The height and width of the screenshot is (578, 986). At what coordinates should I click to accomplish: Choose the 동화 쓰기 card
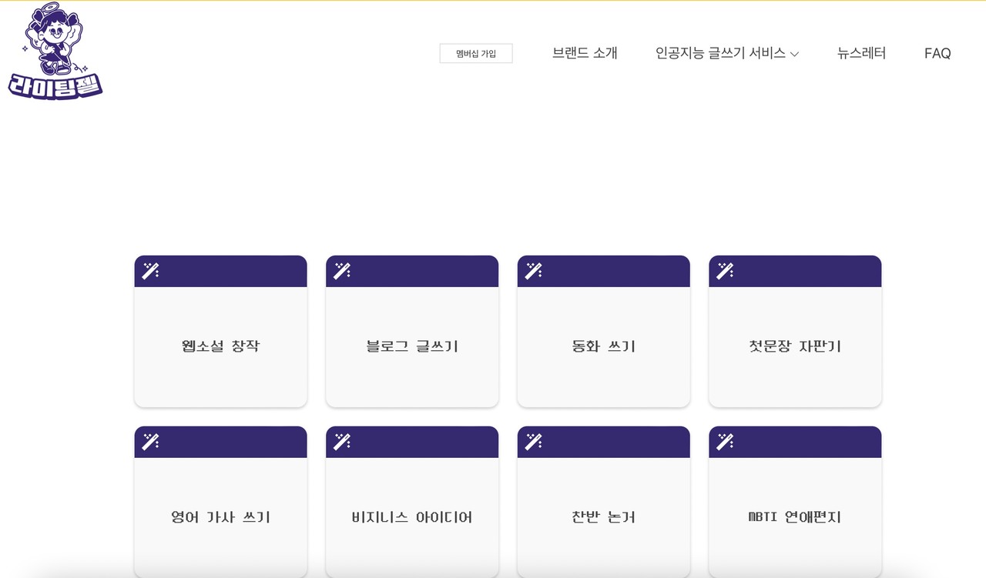click(604, 346)
